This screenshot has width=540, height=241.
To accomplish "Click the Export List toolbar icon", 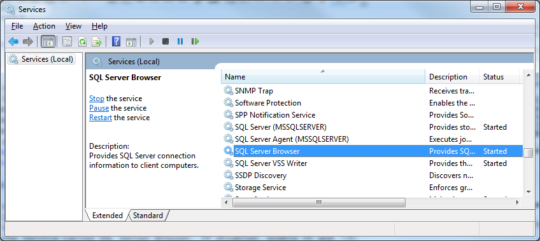I will (x=97, y=42).
